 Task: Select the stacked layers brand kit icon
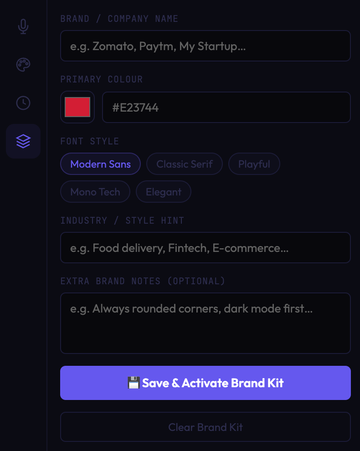tap(23, 141)
